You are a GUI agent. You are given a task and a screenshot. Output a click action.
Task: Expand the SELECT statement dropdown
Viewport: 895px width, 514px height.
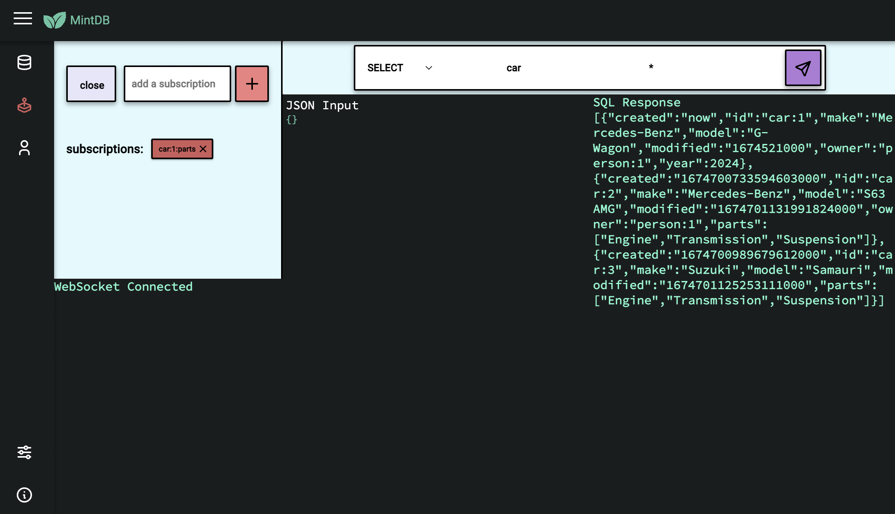(x=385, y=68)
